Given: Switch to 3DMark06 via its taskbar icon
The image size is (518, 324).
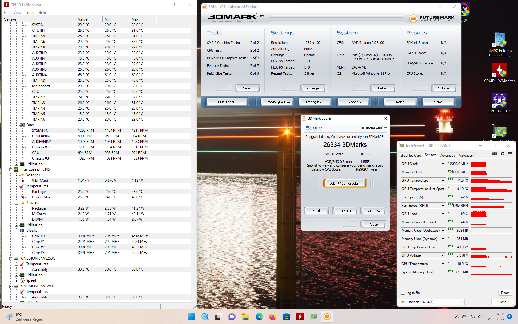Looking at the screenshot, I should click(x=327, y=317).
